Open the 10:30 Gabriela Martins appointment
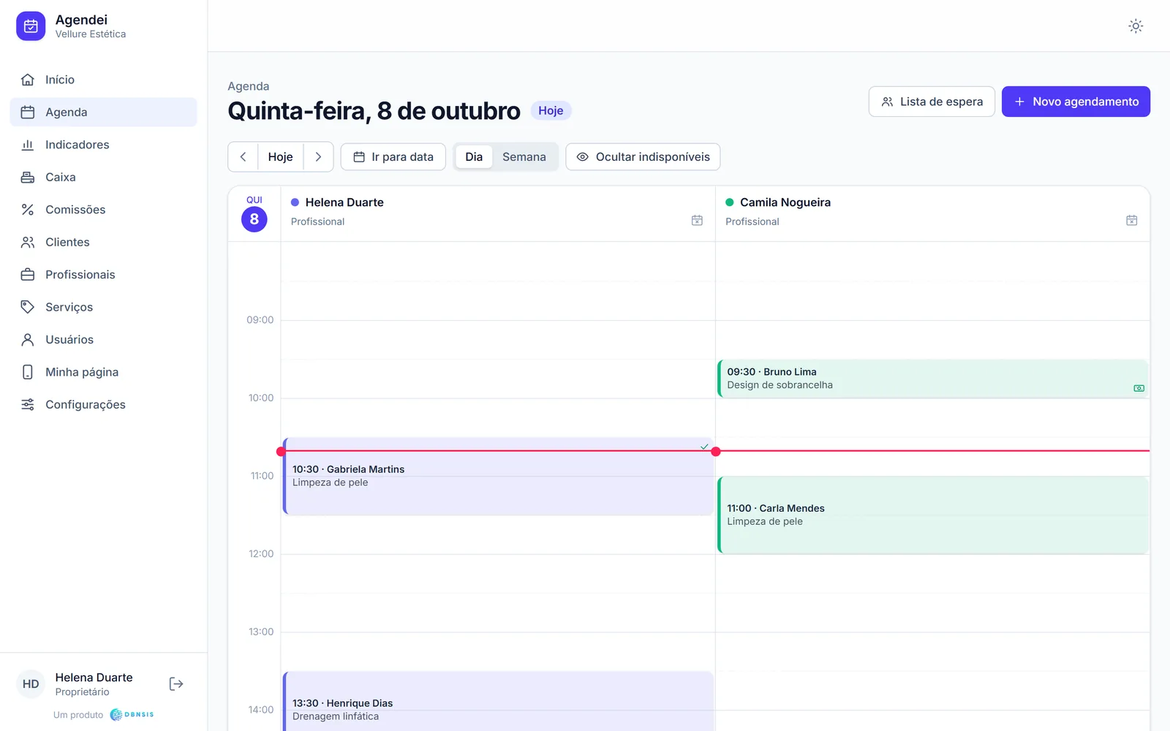1170x731 pixels. pos(498,477)
